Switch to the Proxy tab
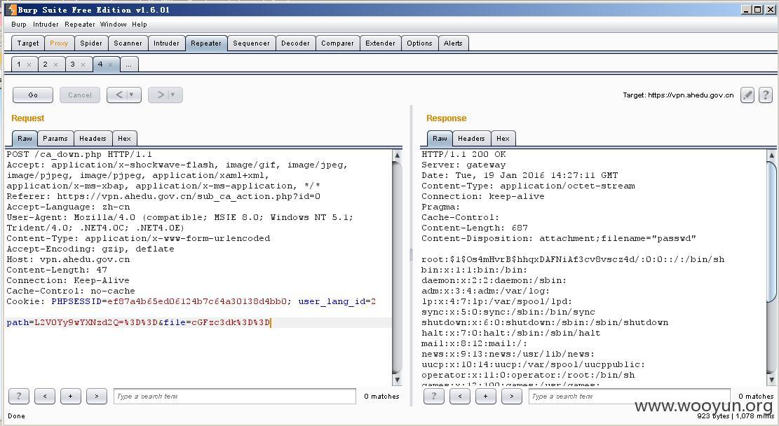Screen dimensions: 779x426 coord(59,43)
